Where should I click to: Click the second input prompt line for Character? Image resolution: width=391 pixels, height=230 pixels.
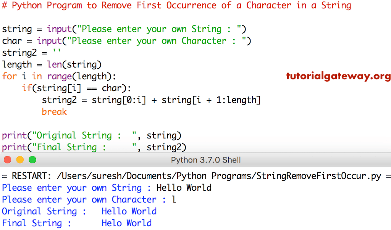[126, 41]
